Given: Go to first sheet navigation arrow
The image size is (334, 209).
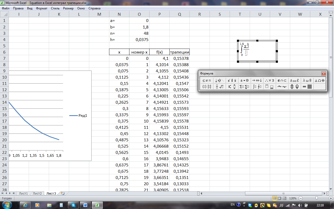Looking at the screenshot, I should pos(3,193).
